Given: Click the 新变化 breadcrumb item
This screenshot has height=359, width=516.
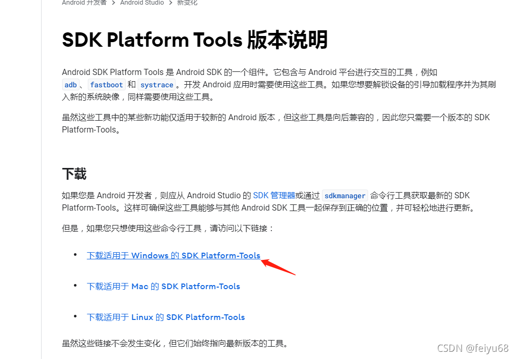Looking at the screenshot, I should [x=187, y=3].
